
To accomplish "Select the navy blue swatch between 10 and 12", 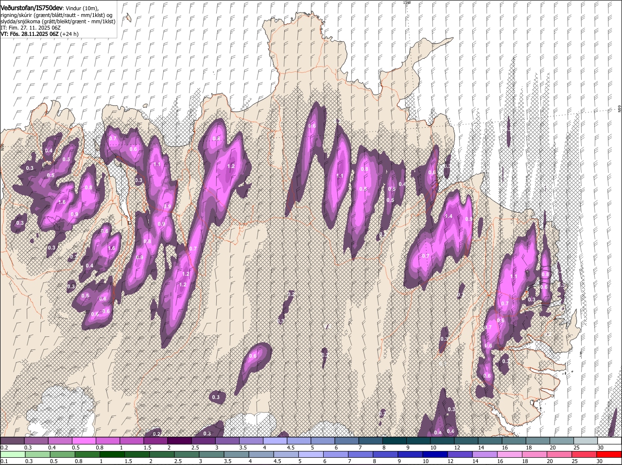I will coord(434,454).
